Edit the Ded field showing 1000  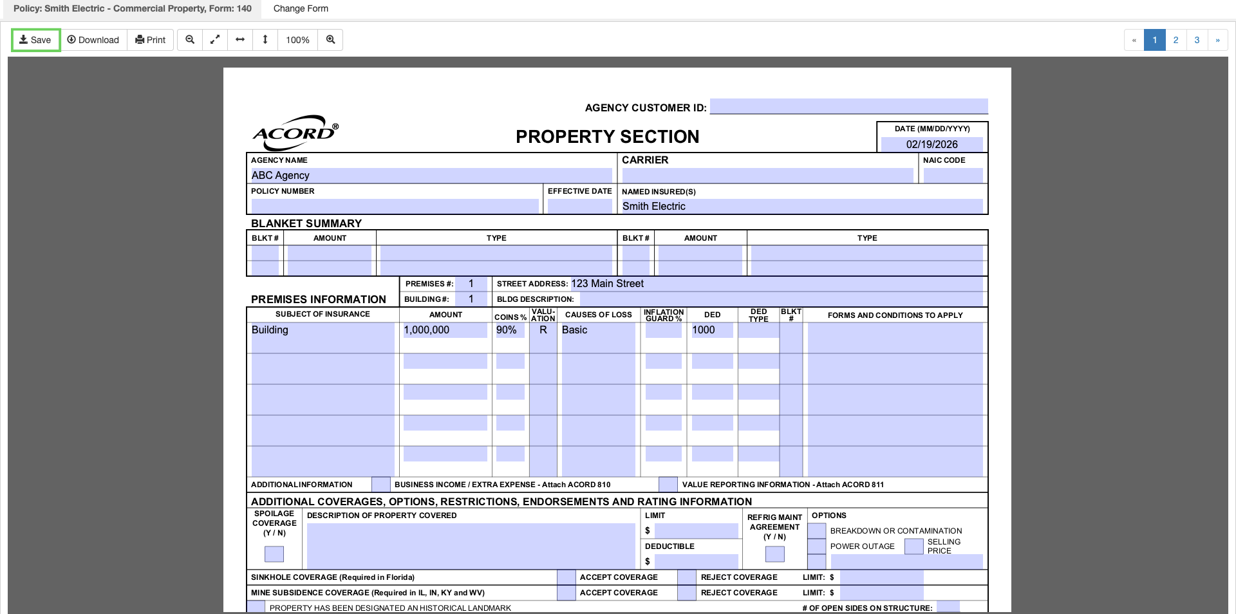(712, 330)
